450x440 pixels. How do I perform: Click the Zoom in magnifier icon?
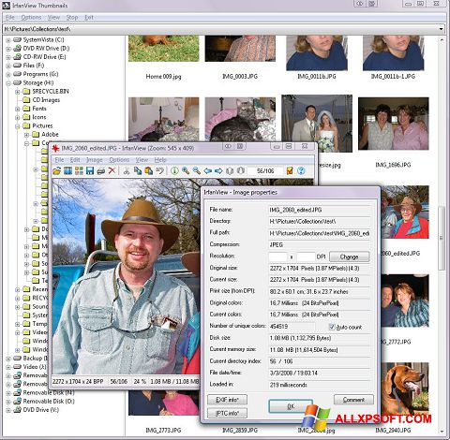tap(186, 170)
